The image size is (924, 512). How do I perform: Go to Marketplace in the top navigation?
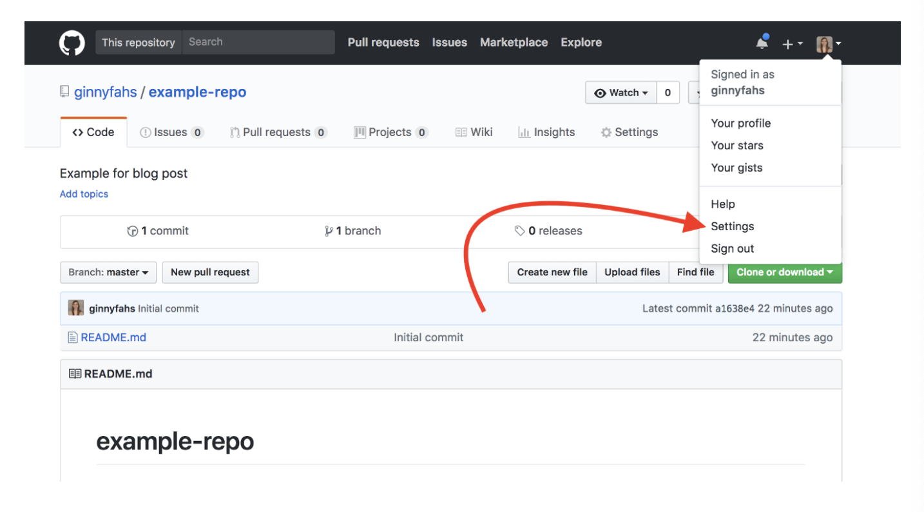coord(514,43)
